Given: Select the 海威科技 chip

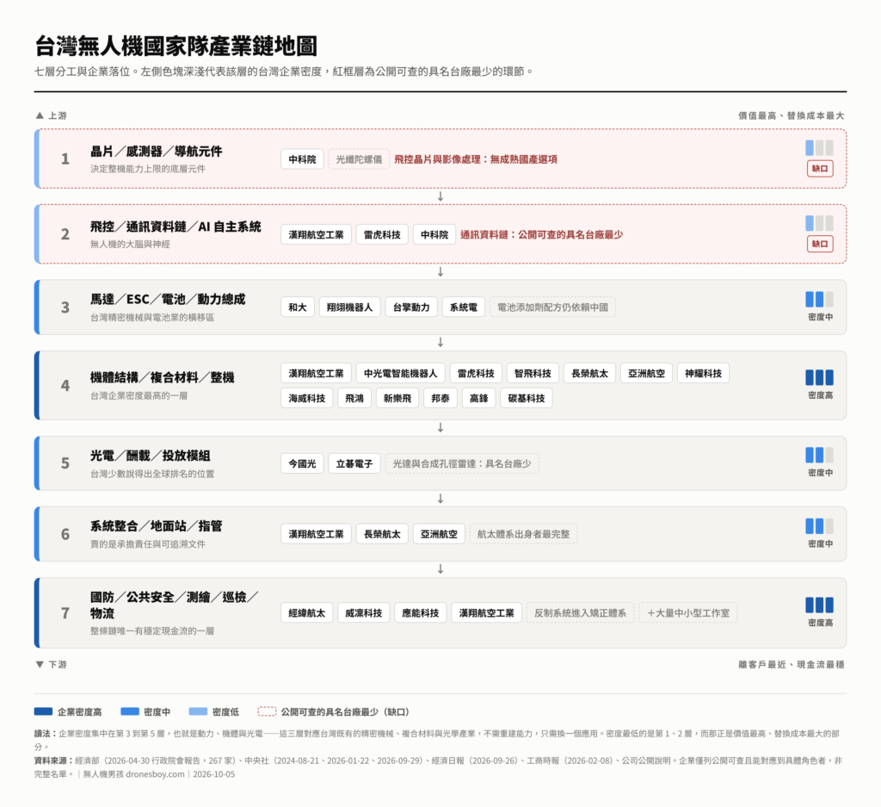Looking at the screenshot, I should tap(307, 398).
